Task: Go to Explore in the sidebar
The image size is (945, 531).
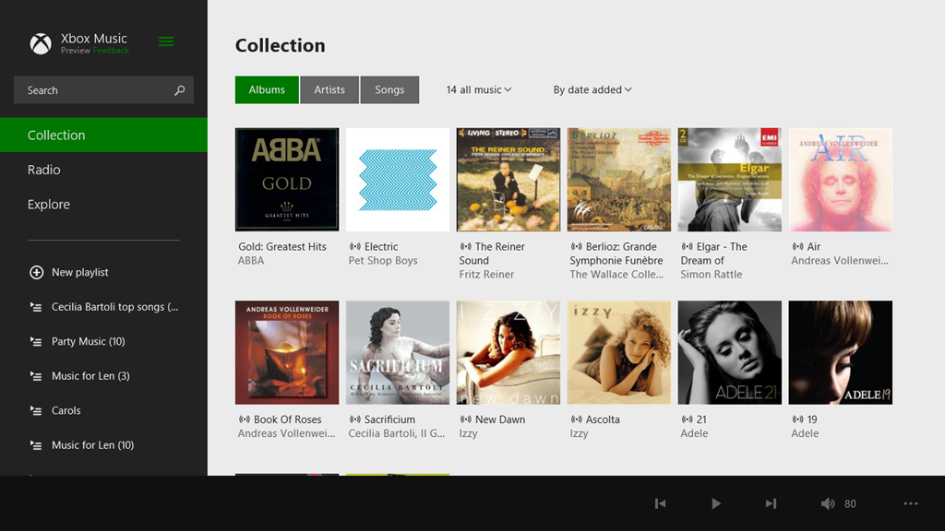Action: point(49,205)
